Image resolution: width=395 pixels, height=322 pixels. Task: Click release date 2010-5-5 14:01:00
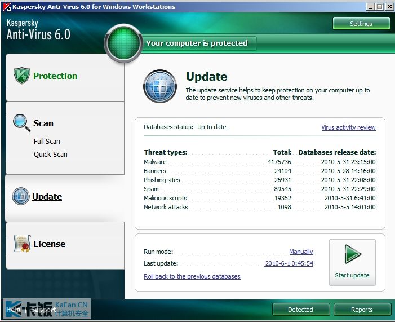pos(350,207)
